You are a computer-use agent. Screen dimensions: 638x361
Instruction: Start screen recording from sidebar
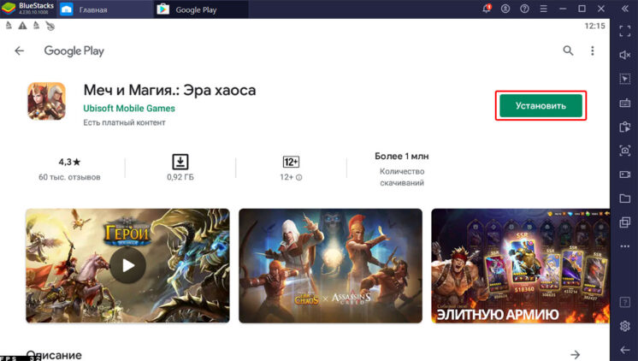point(625,175)
